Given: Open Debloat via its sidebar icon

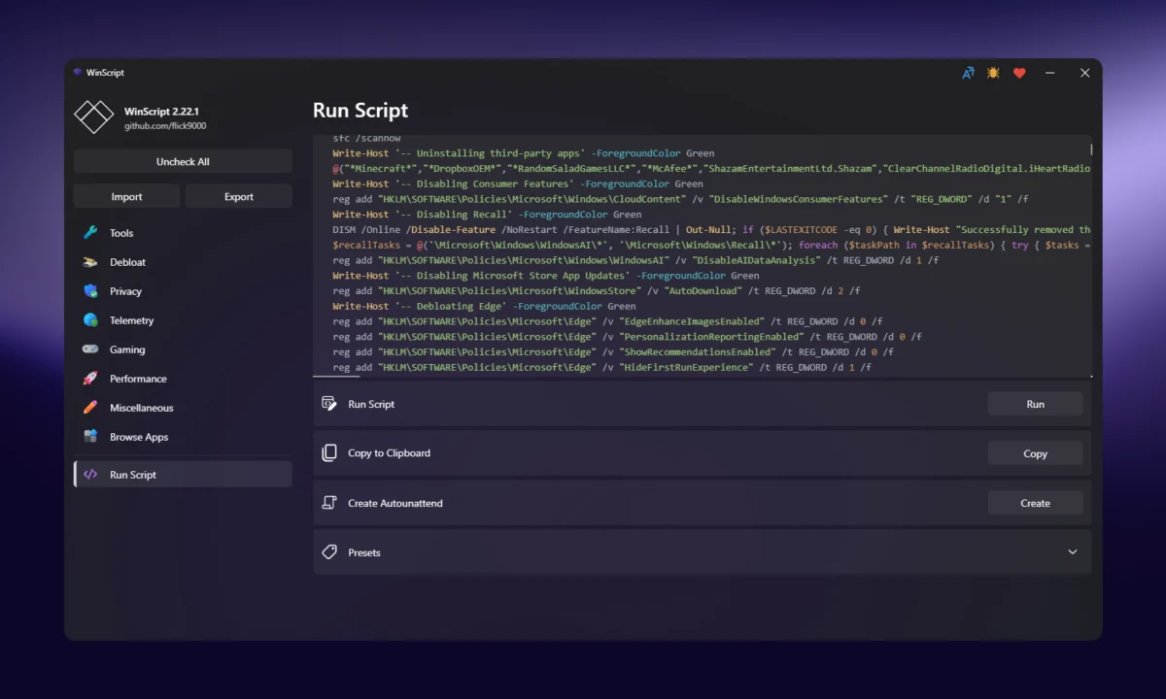Looking at the screenshot, I should [x=90, y=262].
